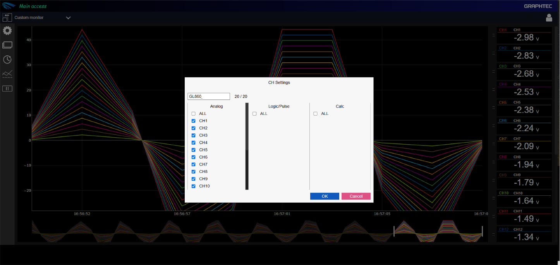560x265 pixels.
Task: Open the waveform graph icon in sidebar
Action: (x=7, y=74)
